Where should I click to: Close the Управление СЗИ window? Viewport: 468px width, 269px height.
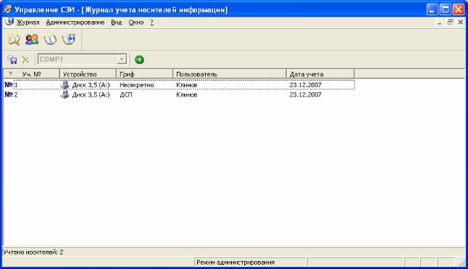[x=459, y=9]
